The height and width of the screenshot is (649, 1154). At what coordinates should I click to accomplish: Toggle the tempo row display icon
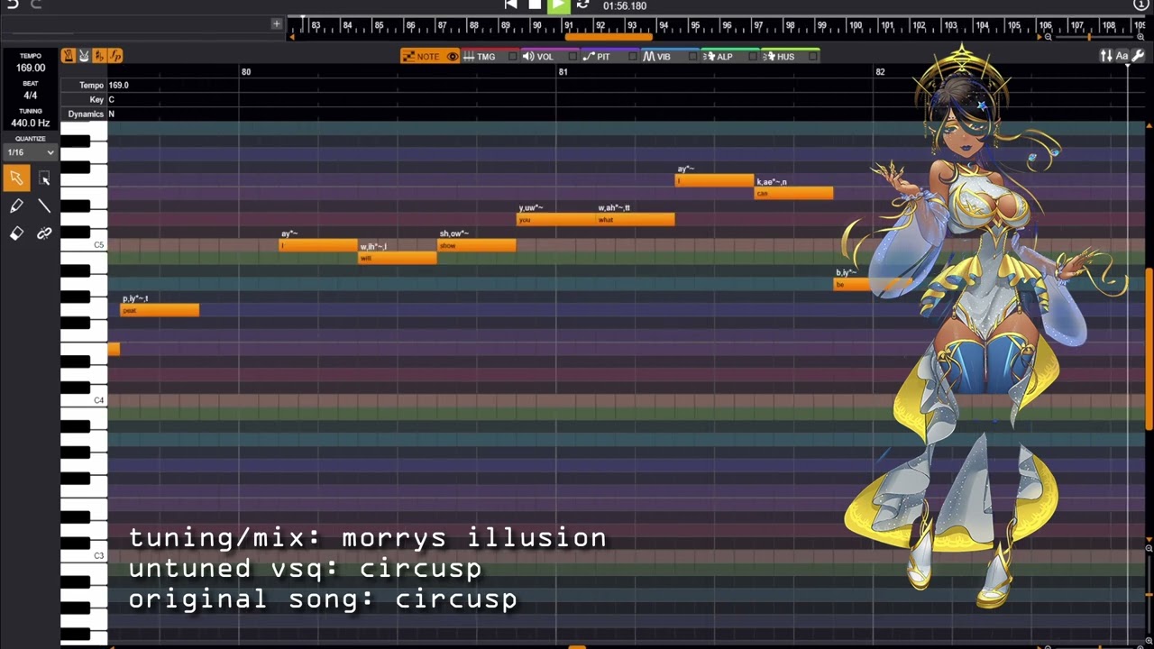[69, 56]
